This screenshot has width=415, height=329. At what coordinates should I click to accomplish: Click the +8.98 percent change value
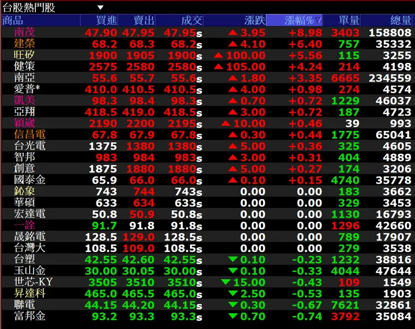point(306,33)
